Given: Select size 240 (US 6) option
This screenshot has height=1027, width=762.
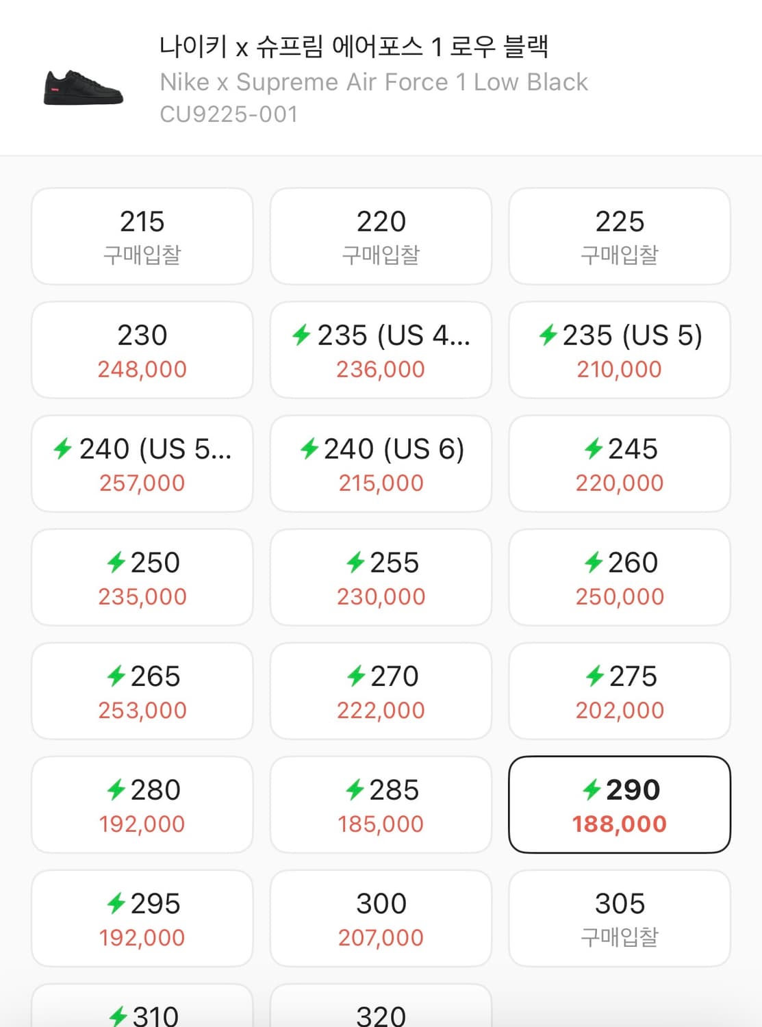Looking at the screenshot, I should [381, 464].
